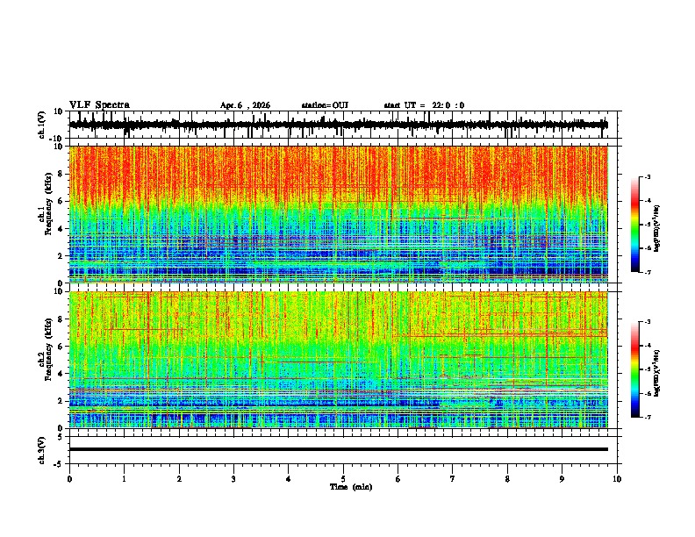The height and width of the screenshot is (537, 695).
Task: Click the ch.1(V) waveform axis label
Action: 42,125
